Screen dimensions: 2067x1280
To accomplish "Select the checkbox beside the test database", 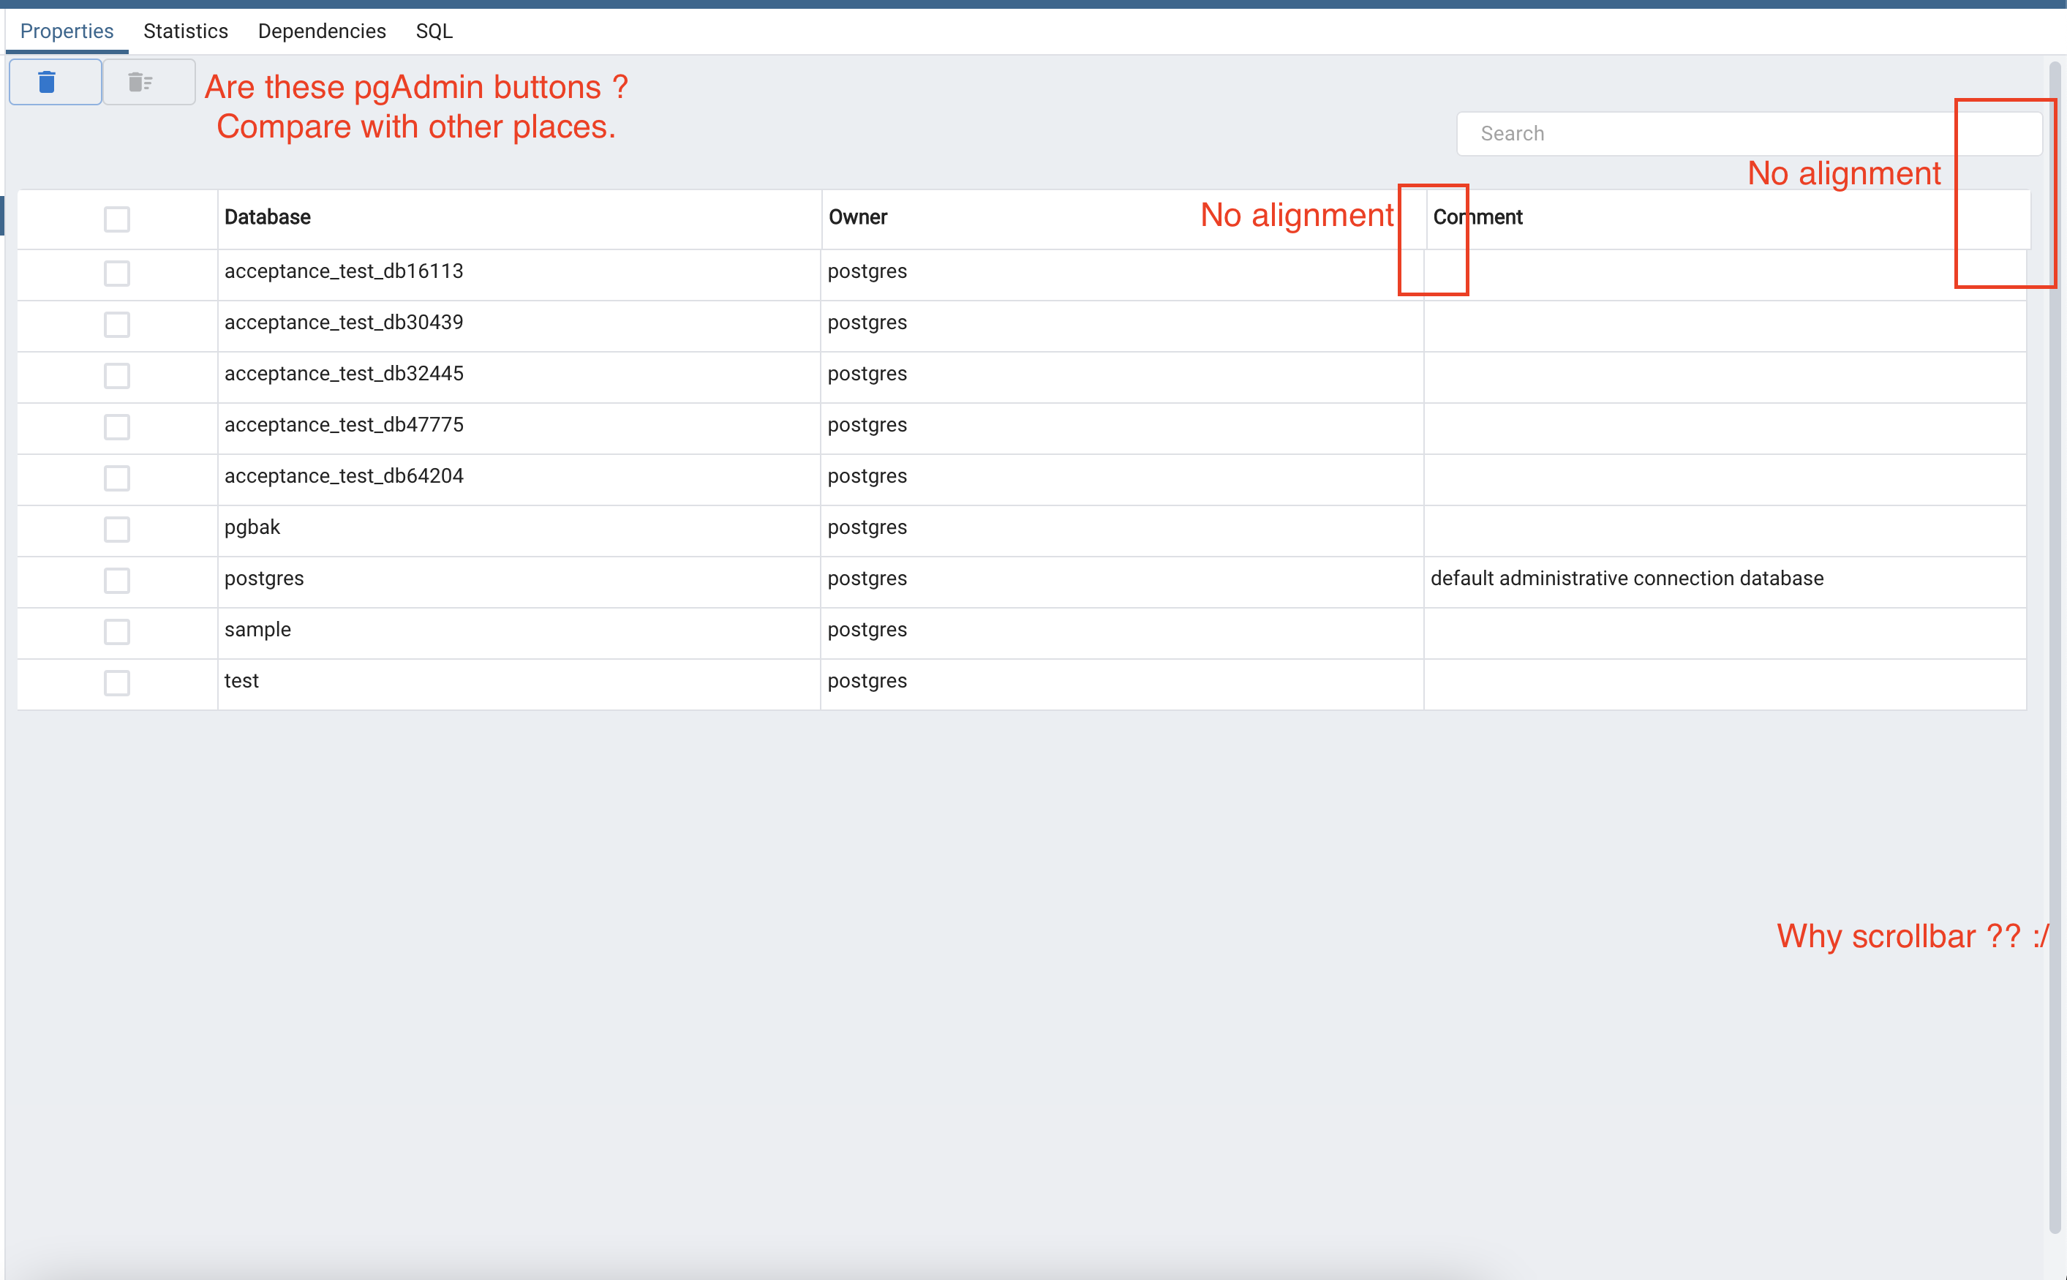I will pyautogui.click(x=117, y=682).
